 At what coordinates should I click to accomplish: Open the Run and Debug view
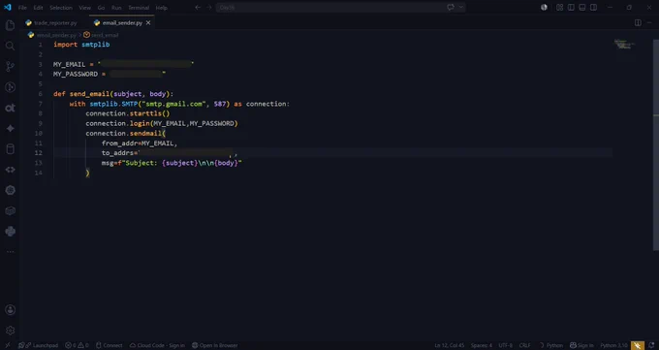click(x=10, y=87)
